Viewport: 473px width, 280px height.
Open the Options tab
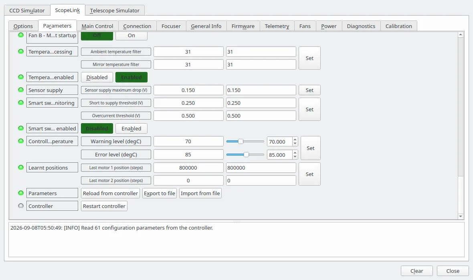pyautogui.click(x=23, y=26)
